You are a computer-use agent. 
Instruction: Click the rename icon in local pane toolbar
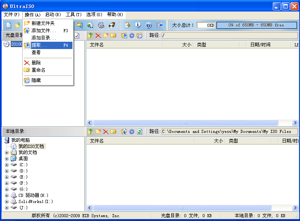[x=113, y=132]
